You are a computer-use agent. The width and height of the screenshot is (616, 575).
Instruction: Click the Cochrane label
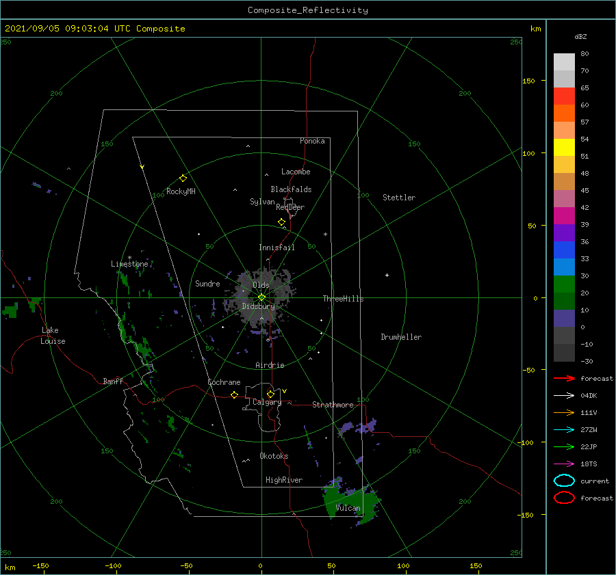(x=224, y=382)
